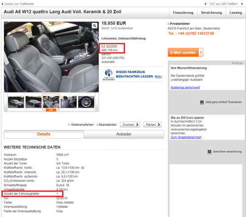The image size is (246, 217).
Task: Click the 'Weitere technische Daten' heading
Action: pos(32,147)
